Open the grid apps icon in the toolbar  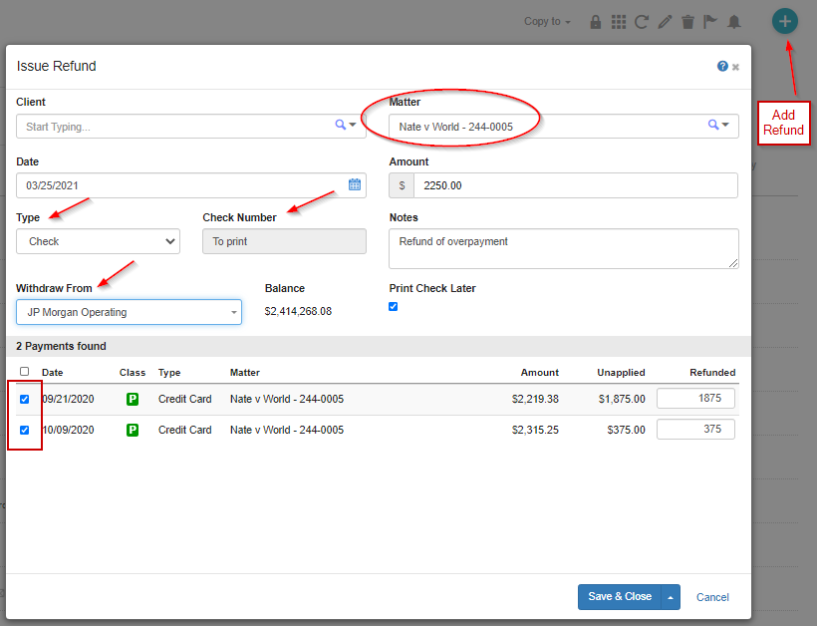(x=618, y=21)
